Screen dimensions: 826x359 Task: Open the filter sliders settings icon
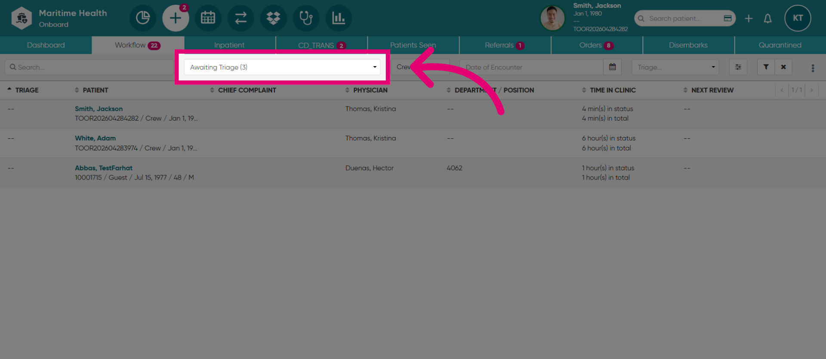click(x=738, y=67)
